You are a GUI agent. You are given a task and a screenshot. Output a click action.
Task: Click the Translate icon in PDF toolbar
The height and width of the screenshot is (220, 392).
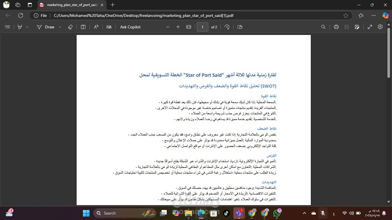[109, 27]
